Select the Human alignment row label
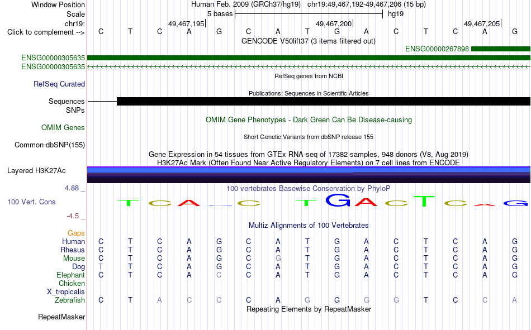531x330 pixels. 73,242
